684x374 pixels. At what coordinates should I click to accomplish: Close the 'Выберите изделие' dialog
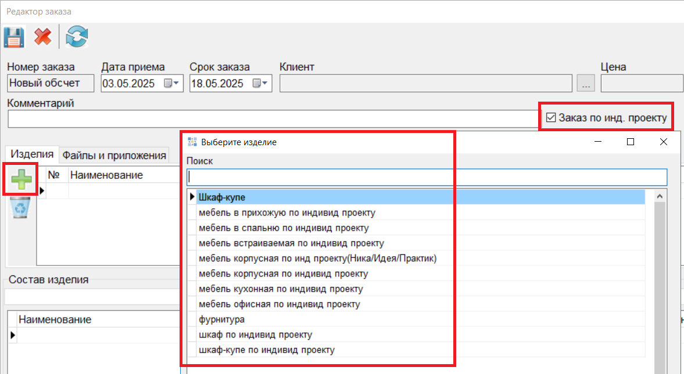pos(663,142)
